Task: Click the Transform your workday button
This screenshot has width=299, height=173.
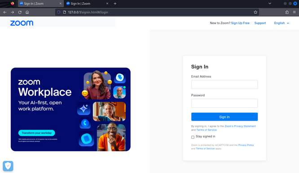Action: 37,133
